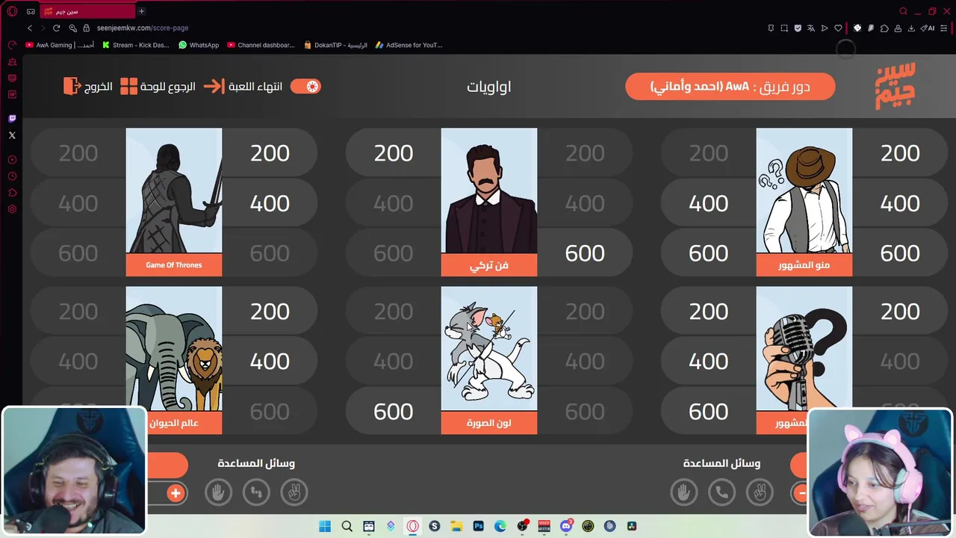Click the سين جيم logo
This screenshot has height=538, width=956.
(895, 86)
